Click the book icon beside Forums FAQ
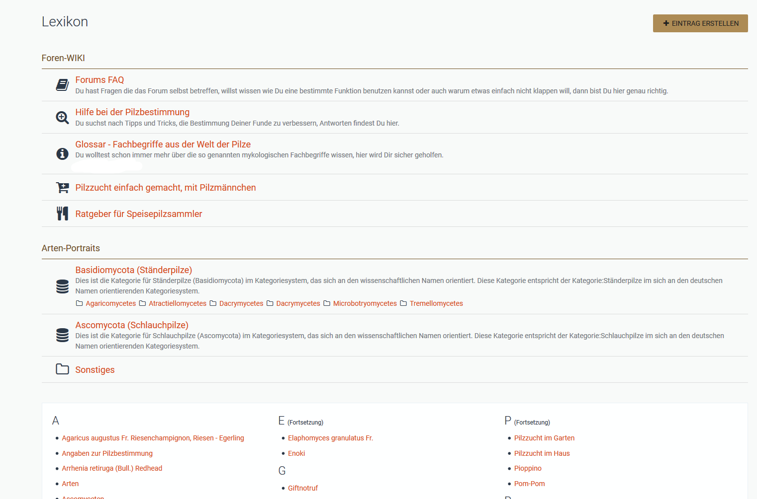757x499 pixels. pyautogui.click(x=62, y=85)
